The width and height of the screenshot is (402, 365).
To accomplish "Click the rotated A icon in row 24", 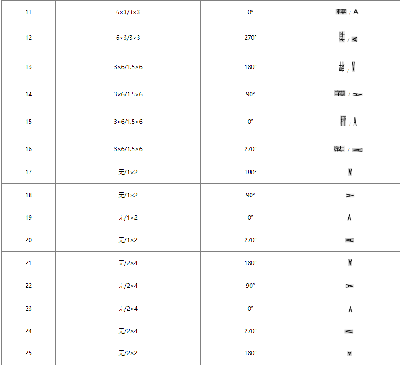I will click(x=349, y=331).
